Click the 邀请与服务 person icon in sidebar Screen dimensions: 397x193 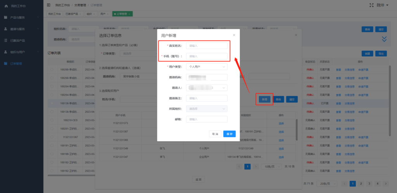6,29
